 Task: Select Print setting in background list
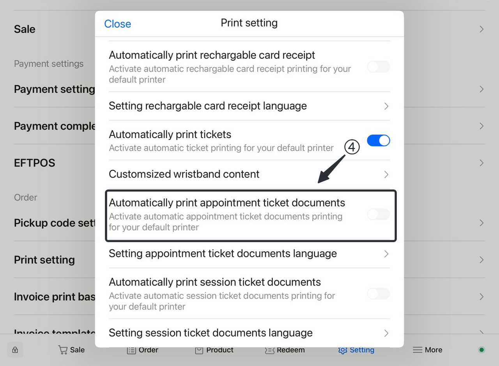44,260
